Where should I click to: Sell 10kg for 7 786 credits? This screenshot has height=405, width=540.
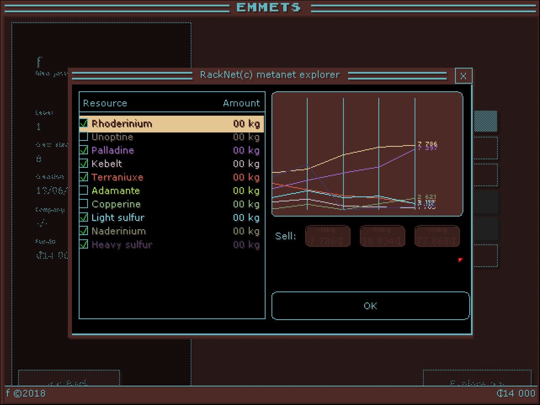pyautogui.click(x=327, y=236)
